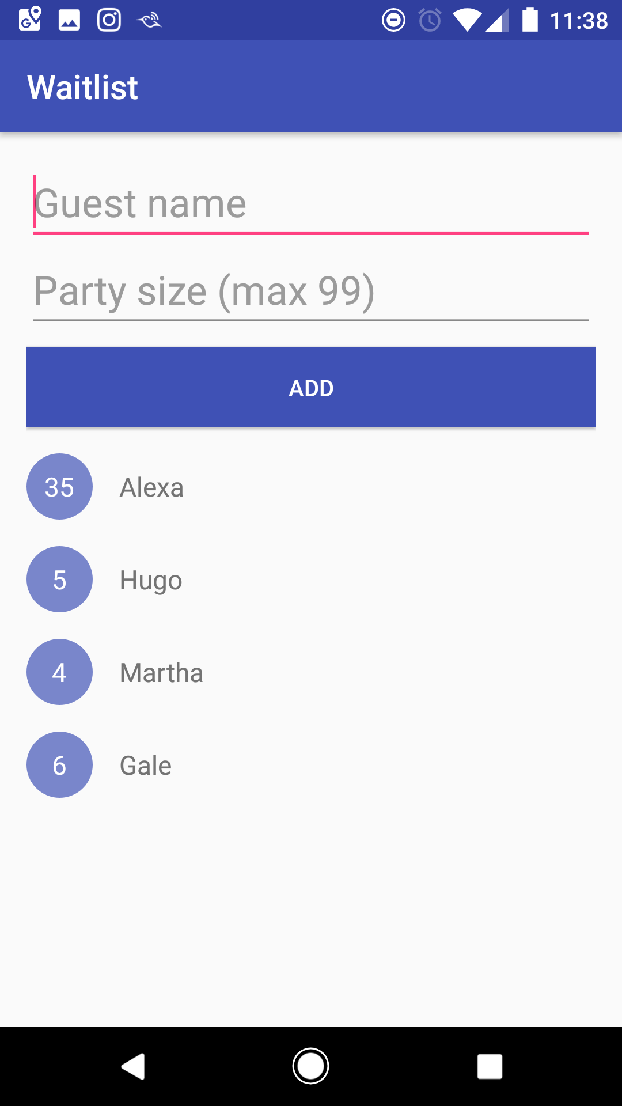Focus the Party size input field
This screenshot has height=1106, width=622.
[x=311, y=291]
